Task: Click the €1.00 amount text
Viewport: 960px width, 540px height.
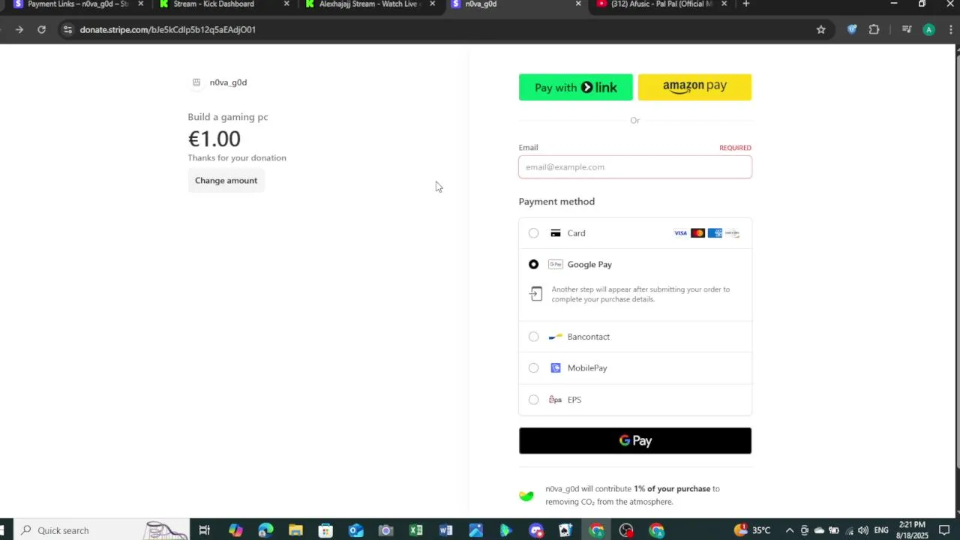Action: (214, 139)
